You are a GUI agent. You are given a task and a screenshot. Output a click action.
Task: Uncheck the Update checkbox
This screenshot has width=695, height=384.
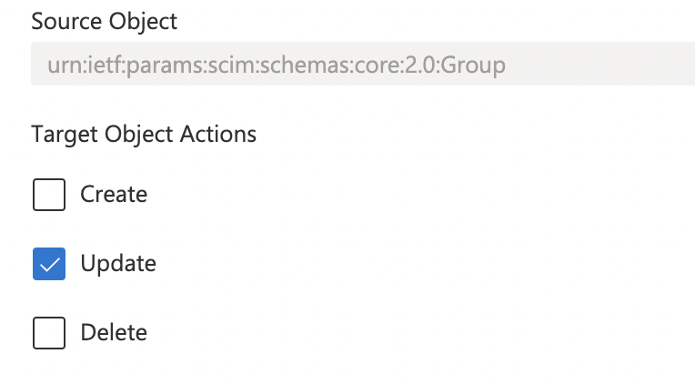(x=49, y=265)
